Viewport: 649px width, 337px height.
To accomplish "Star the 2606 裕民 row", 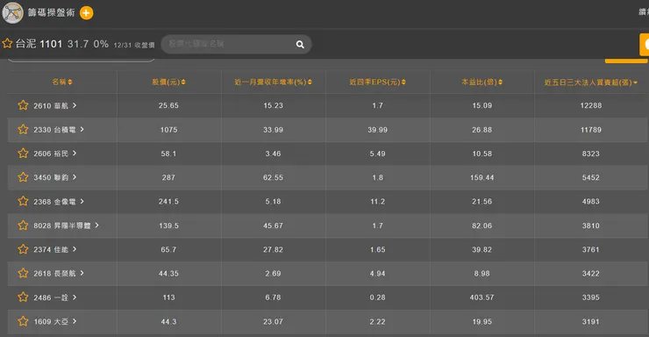I will [23, 154].
